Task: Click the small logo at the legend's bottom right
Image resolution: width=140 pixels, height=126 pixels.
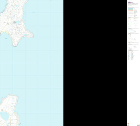Action: pos(138,125)
